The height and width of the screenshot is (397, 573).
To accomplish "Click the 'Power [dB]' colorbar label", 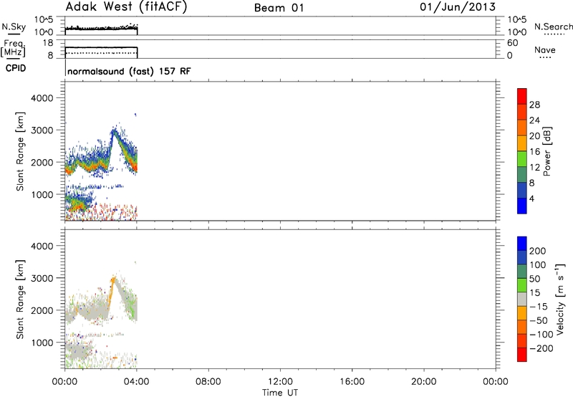I will click(x=547, y=151).
